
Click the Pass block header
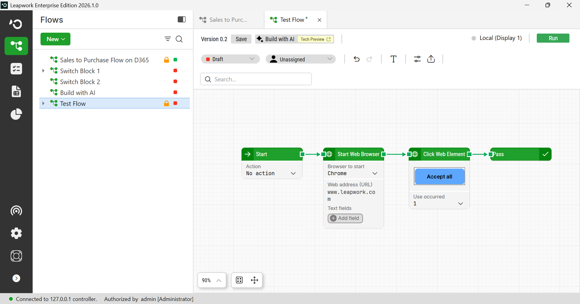click(x=521, y=154)
